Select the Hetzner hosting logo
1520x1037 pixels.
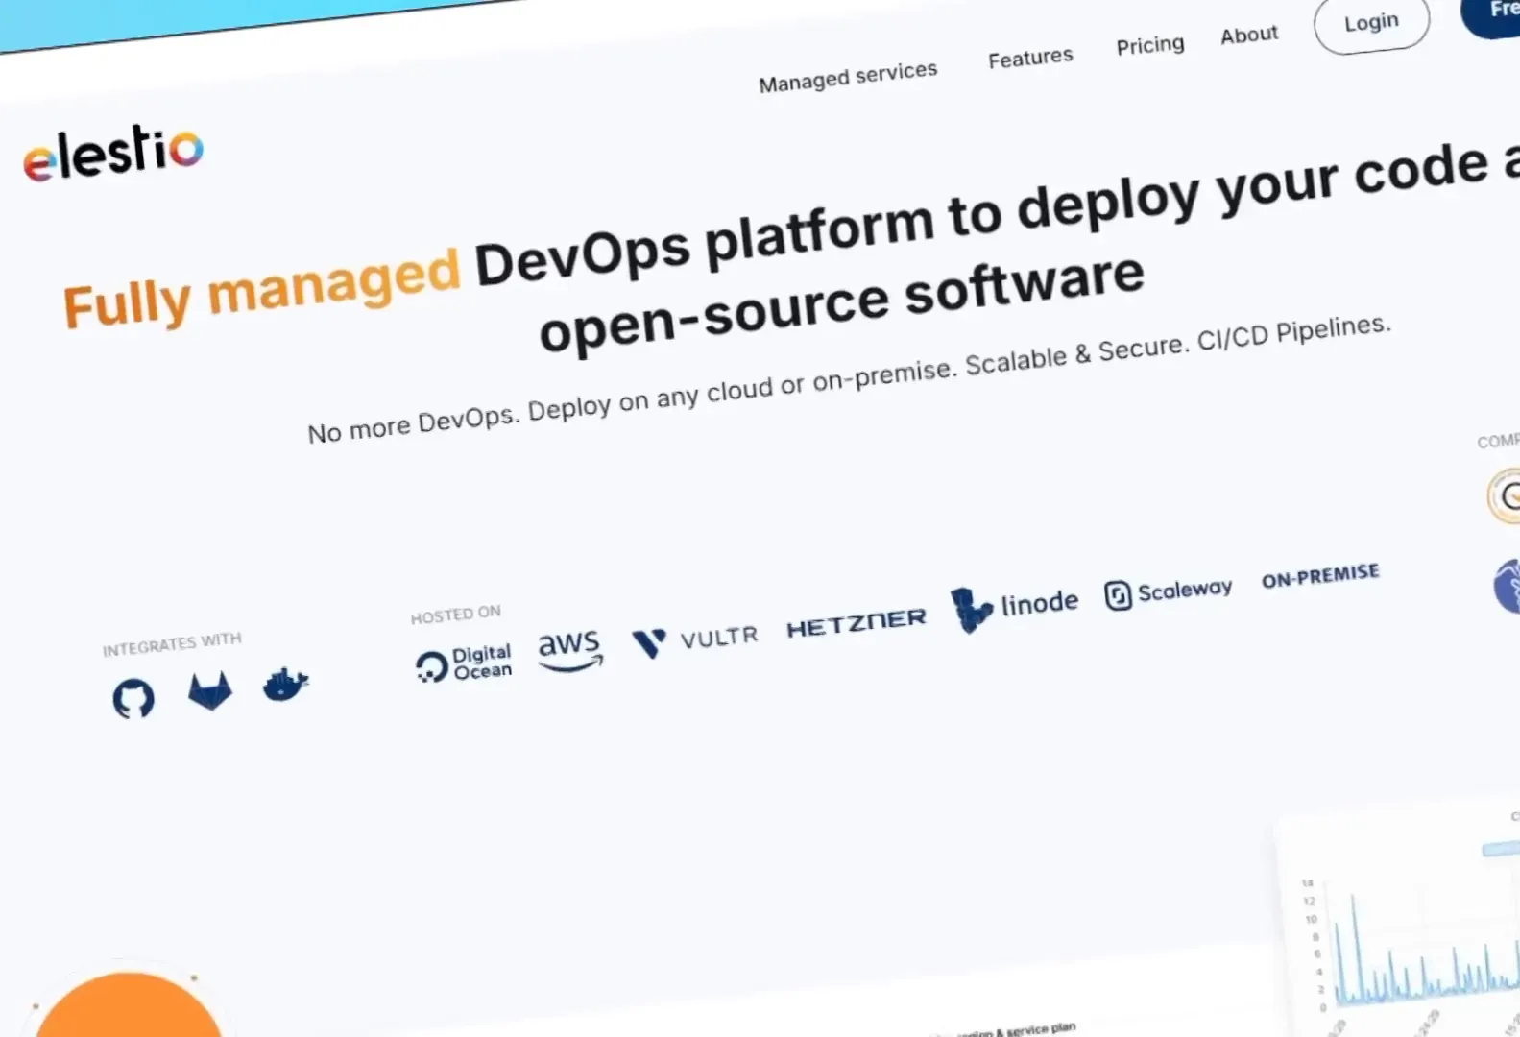click(x=857, y=623)
